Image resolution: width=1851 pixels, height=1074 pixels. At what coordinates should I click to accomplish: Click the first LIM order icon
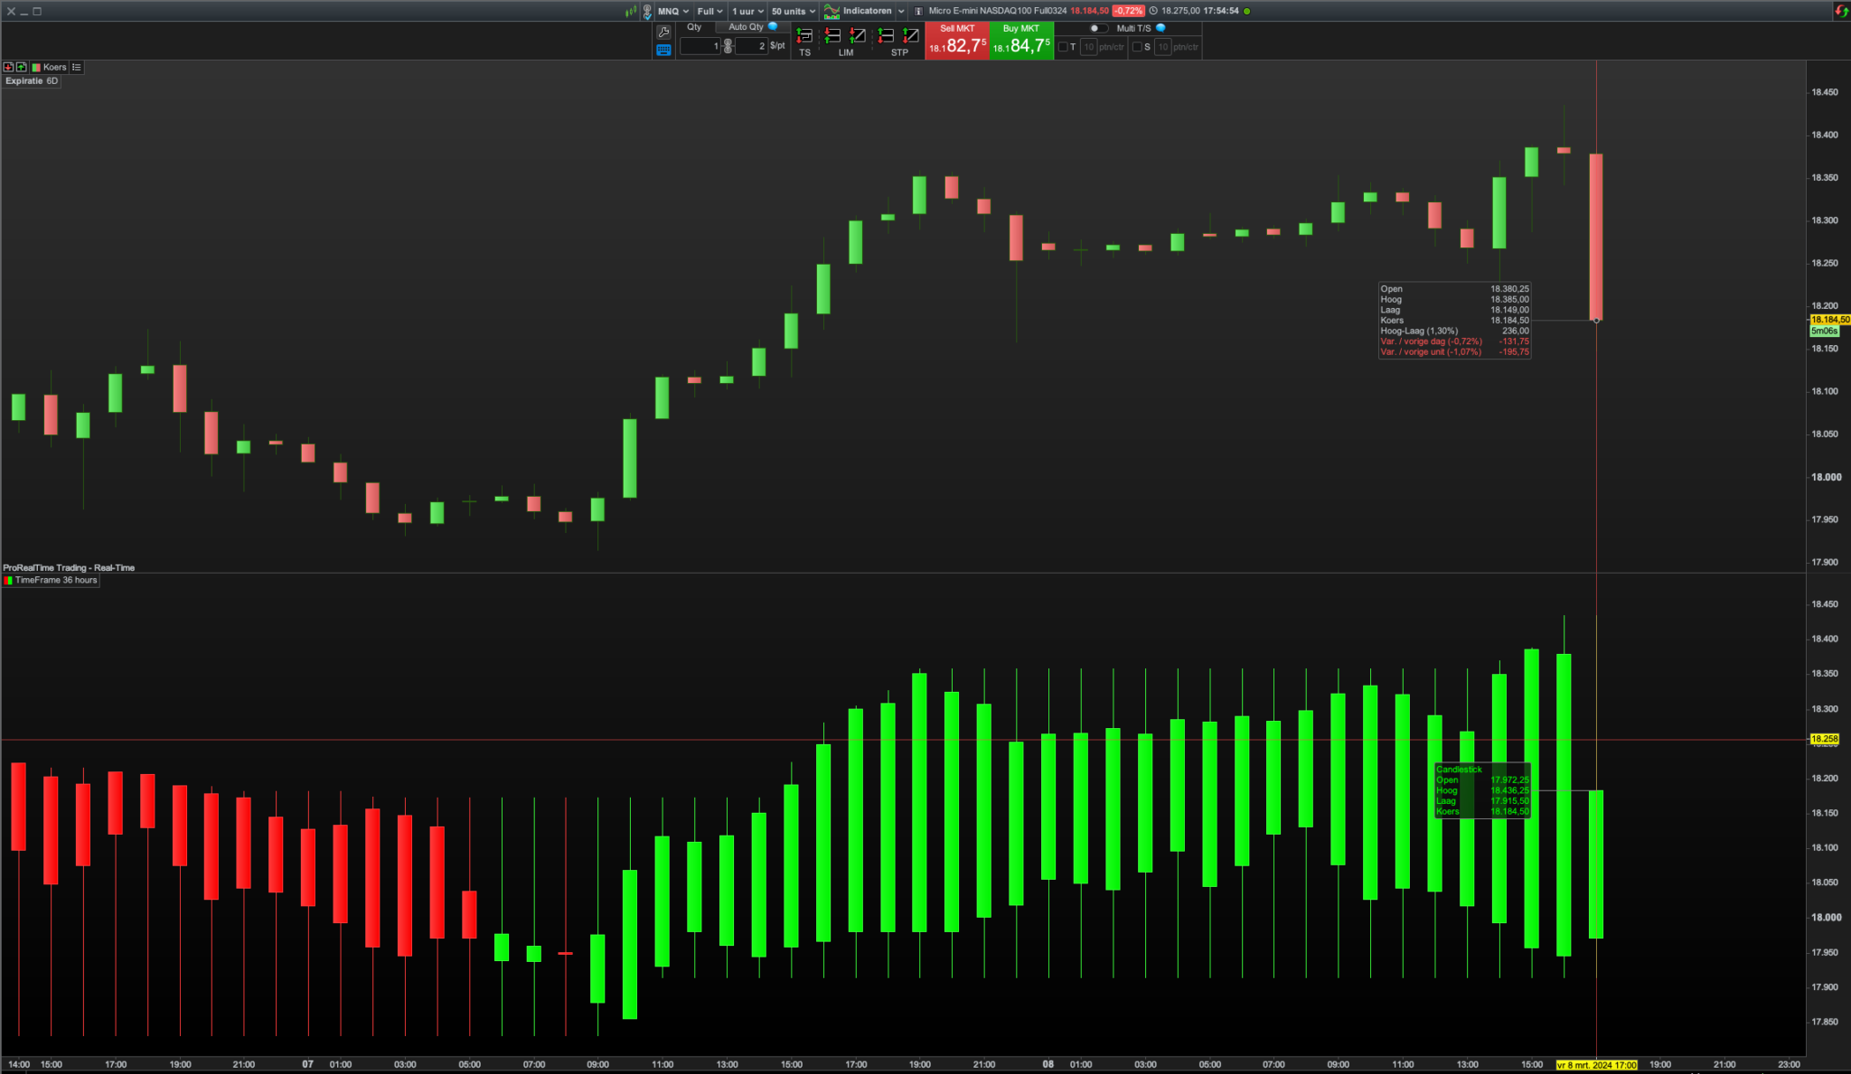click(833, 36)
